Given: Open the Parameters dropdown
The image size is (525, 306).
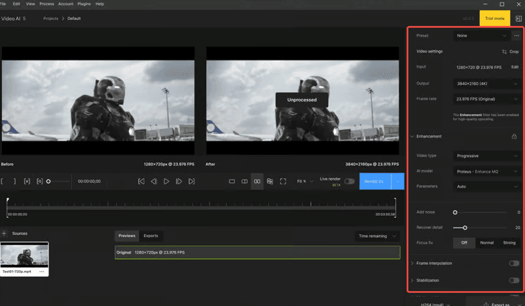Looking at the screenshot, I should 487,187.
